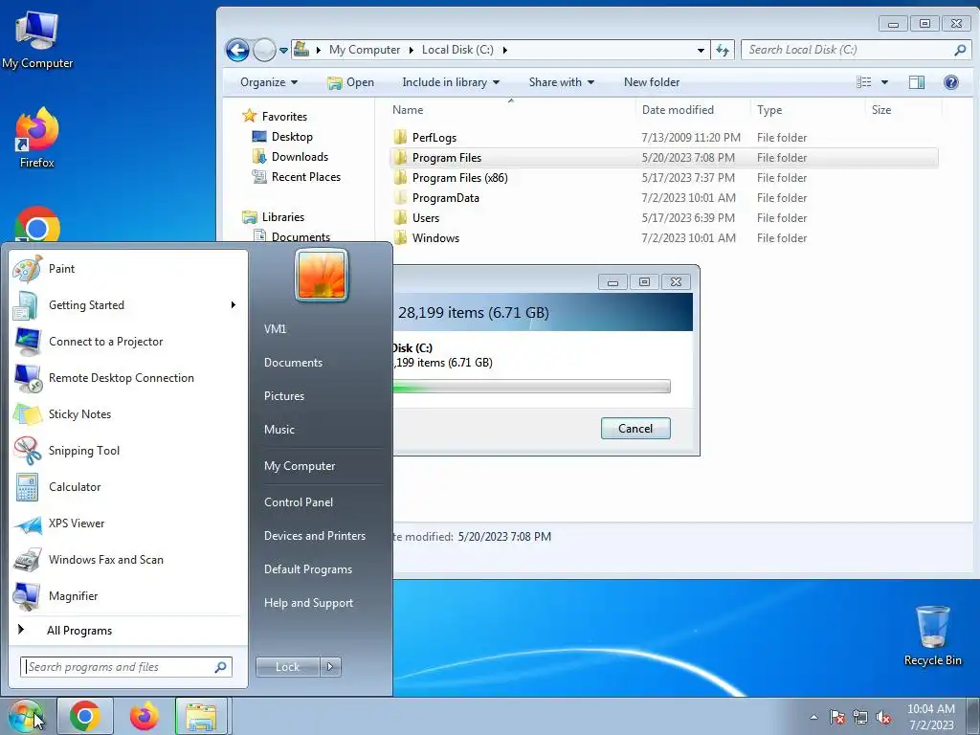Select Recycle Bin on desktop

point(932,635)
